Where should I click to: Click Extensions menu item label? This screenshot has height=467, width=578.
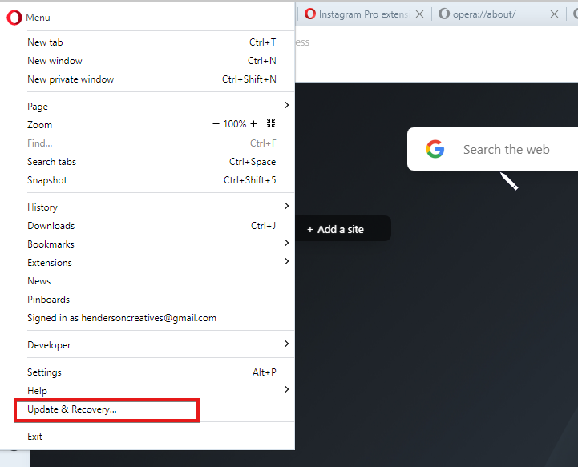(50, 263)
